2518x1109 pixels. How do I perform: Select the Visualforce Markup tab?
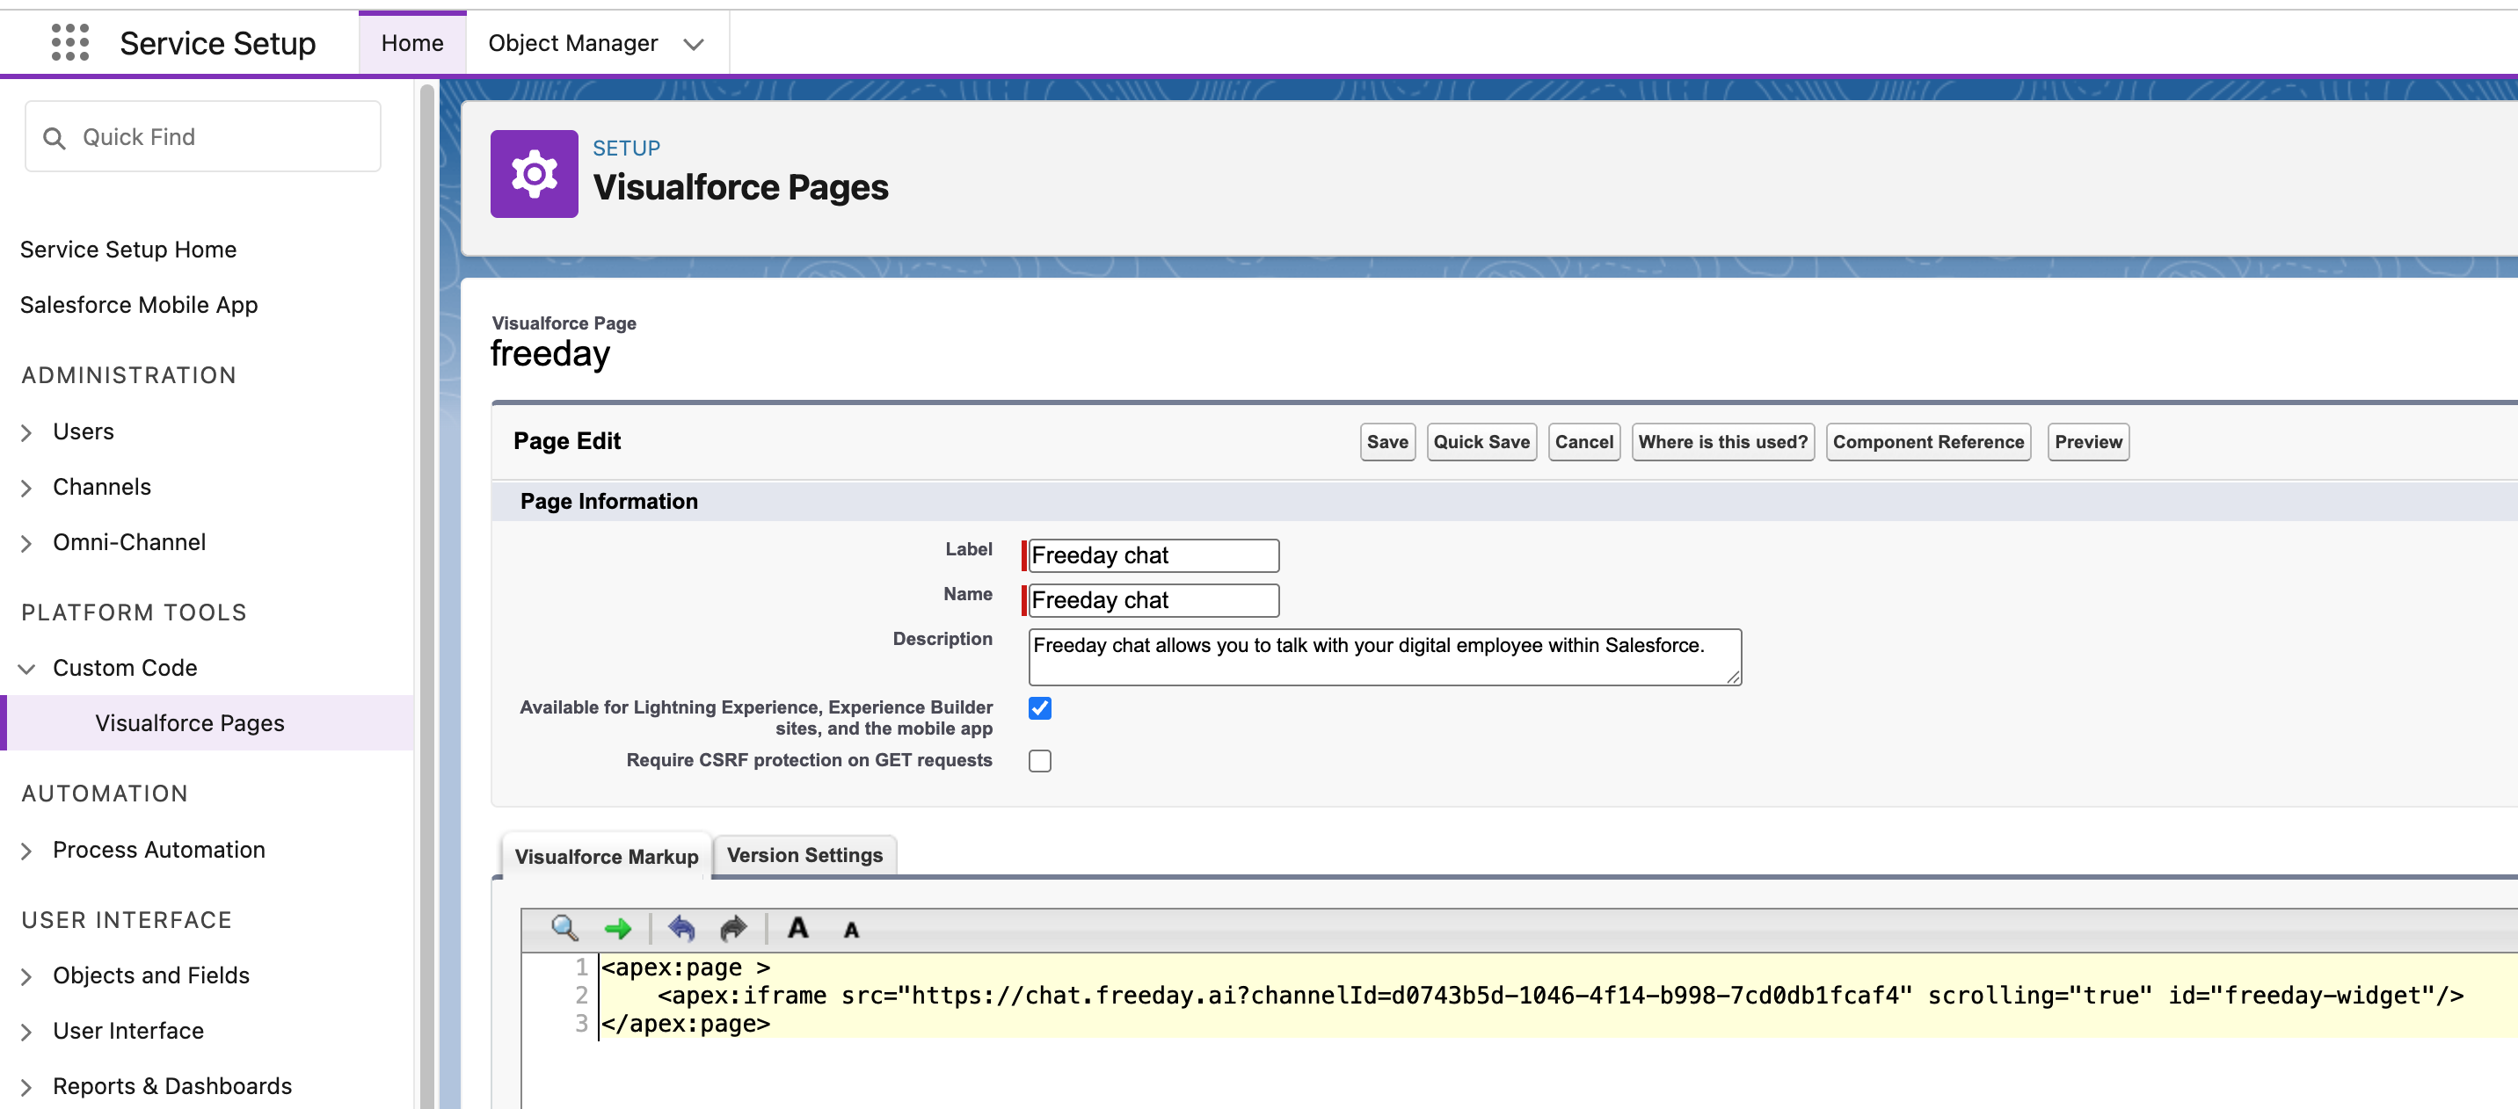click(x=606, y=857)
